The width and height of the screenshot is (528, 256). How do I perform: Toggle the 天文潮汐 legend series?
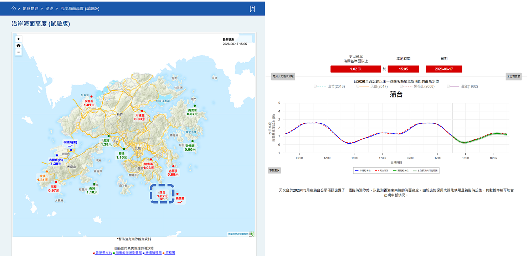point(382,171)
